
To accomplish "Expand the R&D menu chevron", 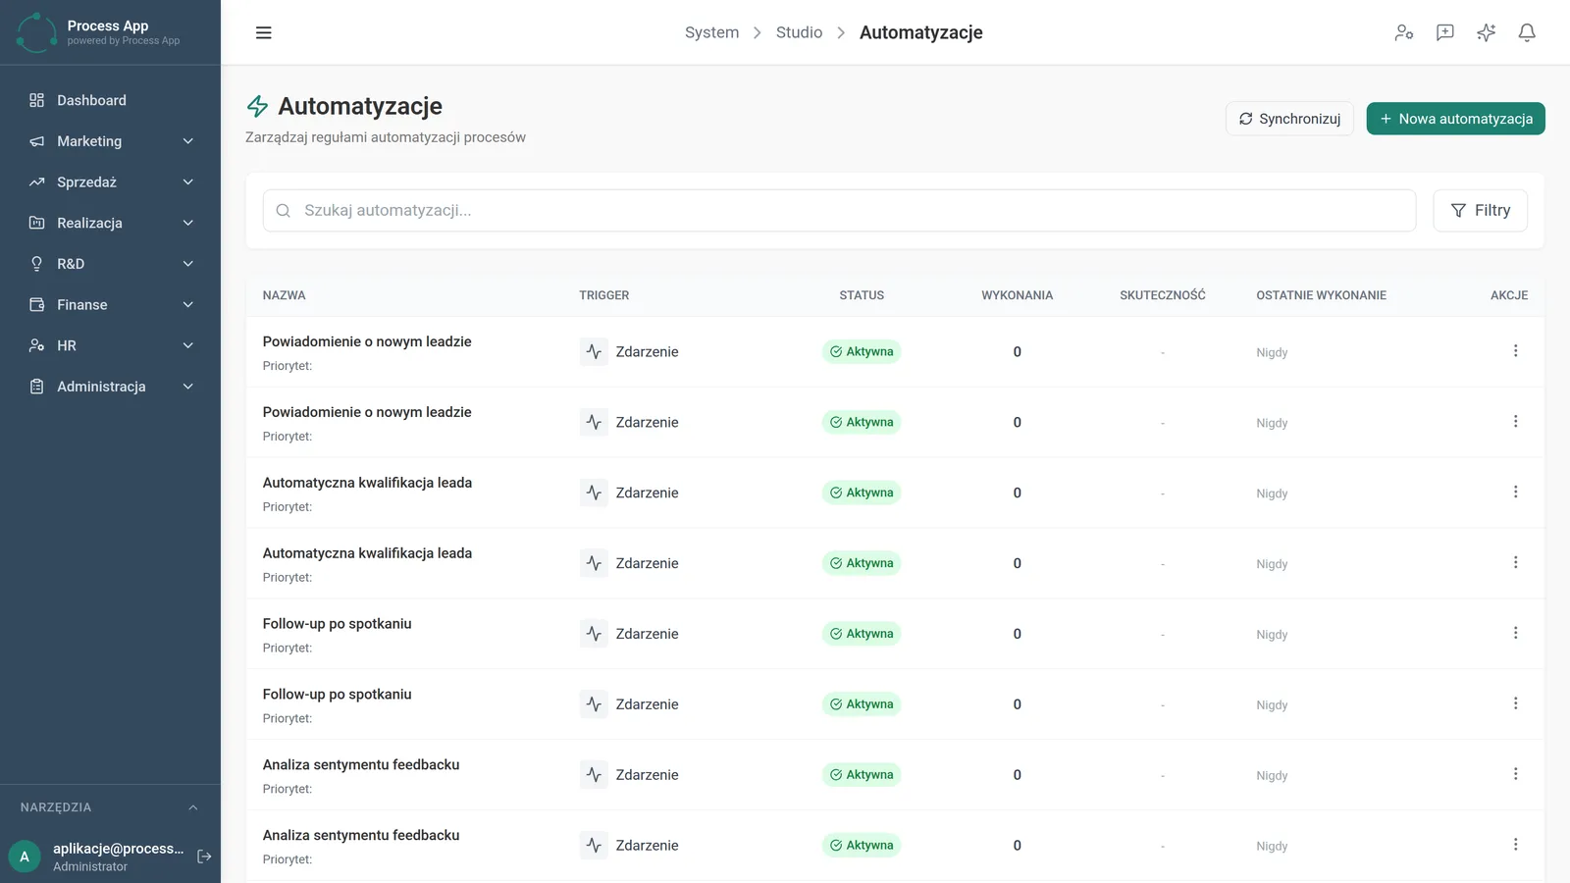I will 188,264.
